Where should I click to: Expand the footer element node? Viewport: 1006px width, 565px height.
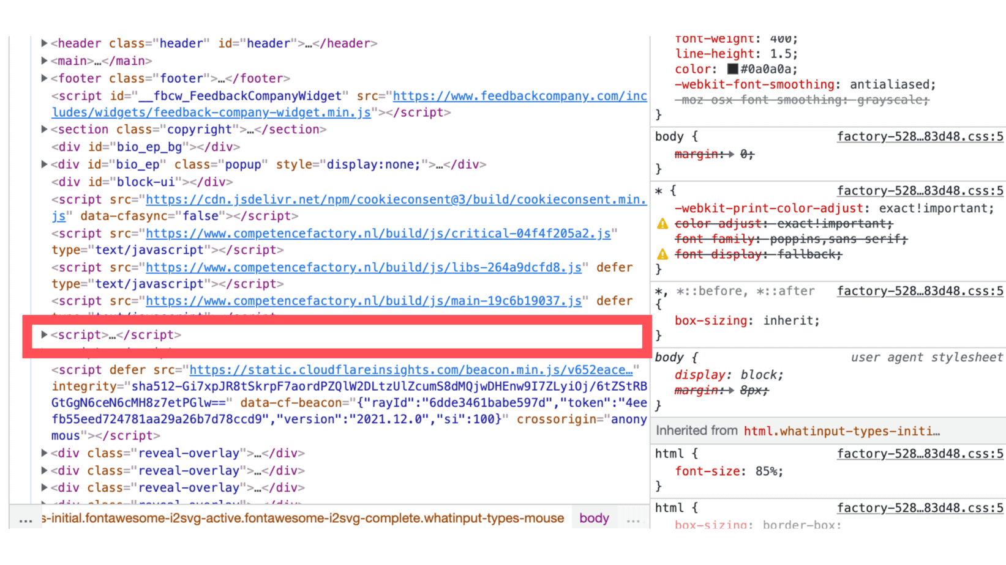[x=44, y=78]
